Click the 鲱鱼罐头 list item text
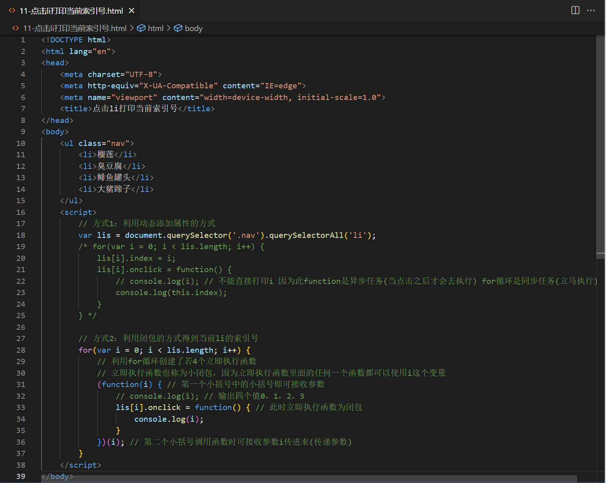The height and width of the screenshot is (483, 606). [114, 178]
